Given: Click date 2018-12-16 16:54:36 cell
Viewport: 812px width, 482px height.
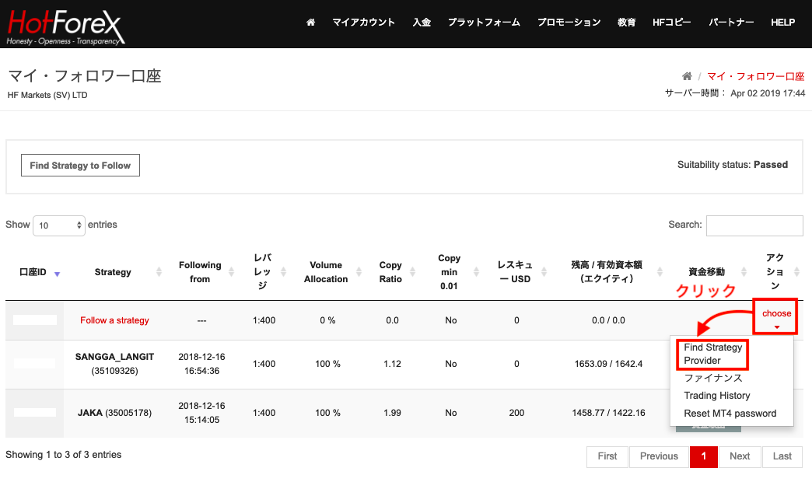Looking at the screenshot, I should click(201, 364).
